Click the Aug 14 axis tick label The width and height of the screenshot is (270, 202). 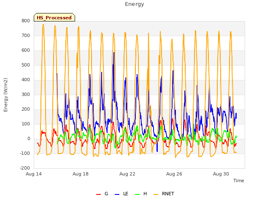[x=34, y=174]
